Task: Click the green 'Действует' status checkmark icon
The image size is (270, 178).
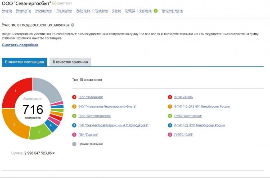Action: (x=54, y=3)
